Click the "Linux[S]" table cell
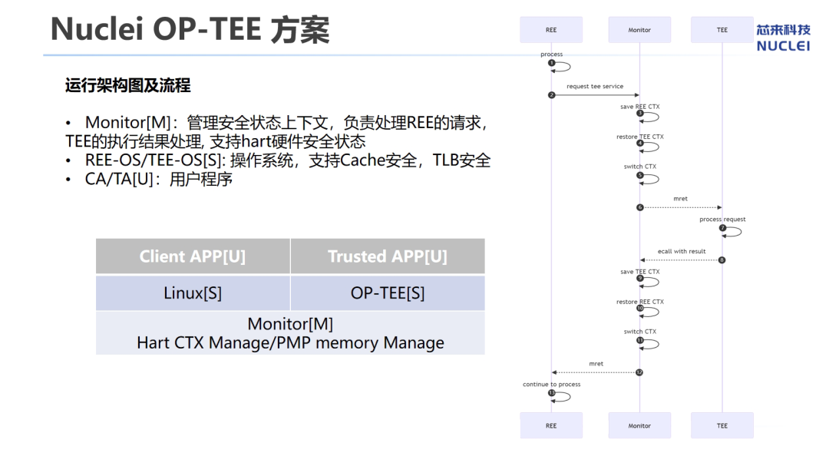829x466 pixels. click(193, 293)
